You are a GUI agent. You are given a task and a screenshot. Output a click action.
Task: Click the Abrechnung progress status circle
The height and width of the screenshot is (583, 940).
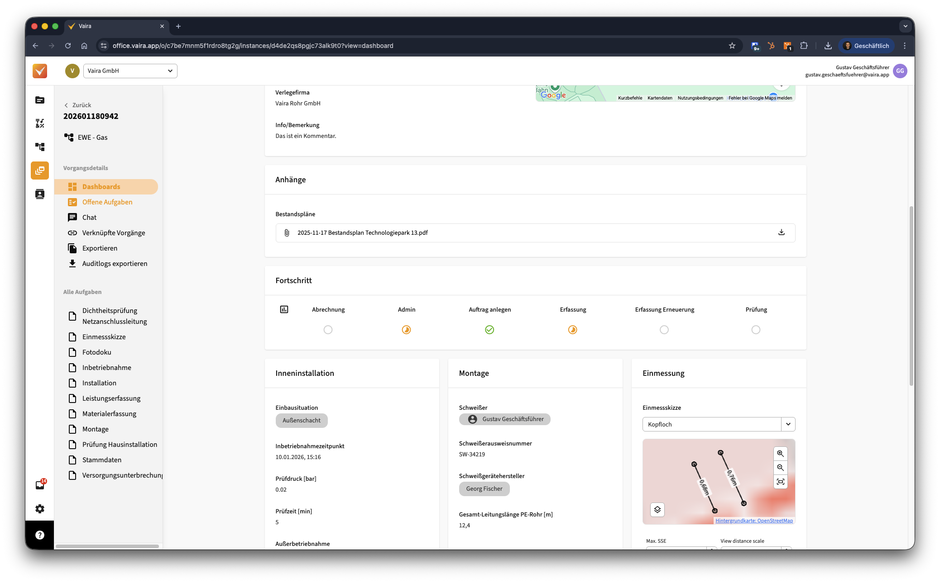coord(328,330)
